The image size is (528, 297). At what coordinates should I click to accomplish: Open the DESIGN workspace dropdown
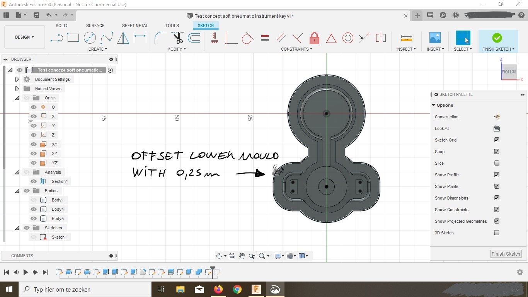tap(24, 37)
